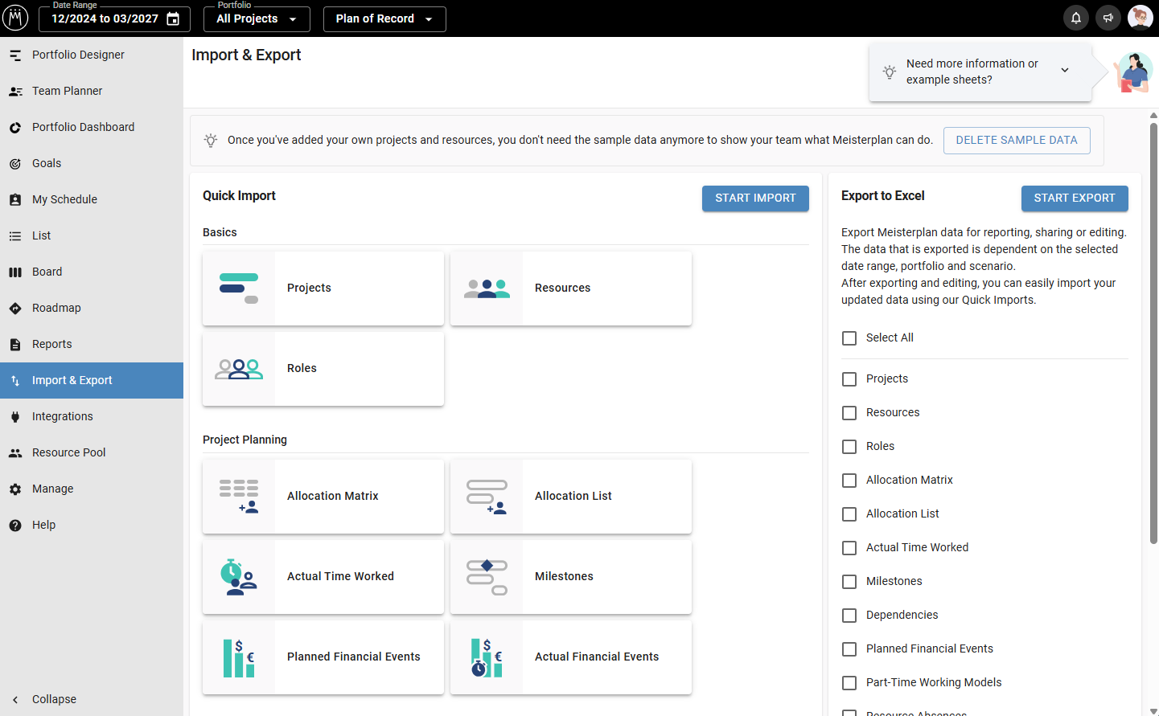Click the Team Planner sidebar icon
The height and width of the screenshot is (716, 1159).
[15, 91]
